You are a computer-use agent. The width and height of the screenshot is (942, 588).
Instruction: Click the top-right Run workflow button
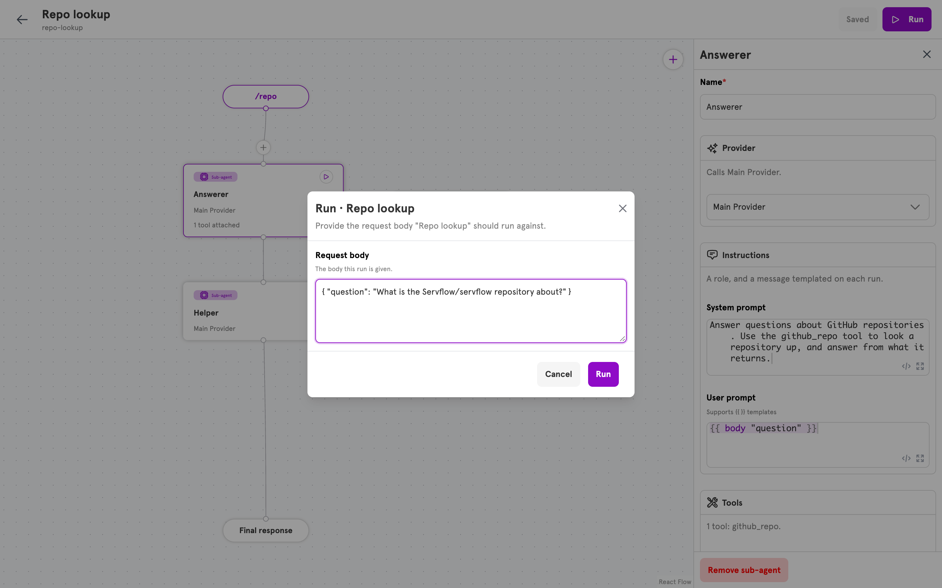coord(907,20)
